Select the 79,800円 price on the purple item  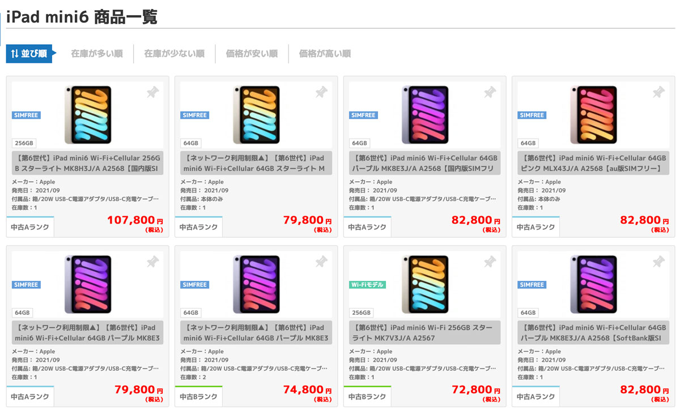139,390
